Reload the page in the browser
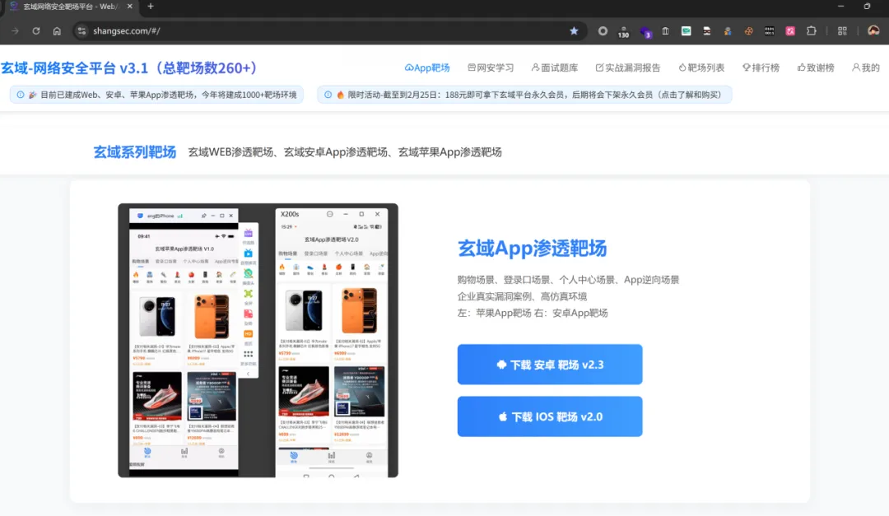Image resolution: width=889 pixels, height=516 pixels. pos(35,31)
